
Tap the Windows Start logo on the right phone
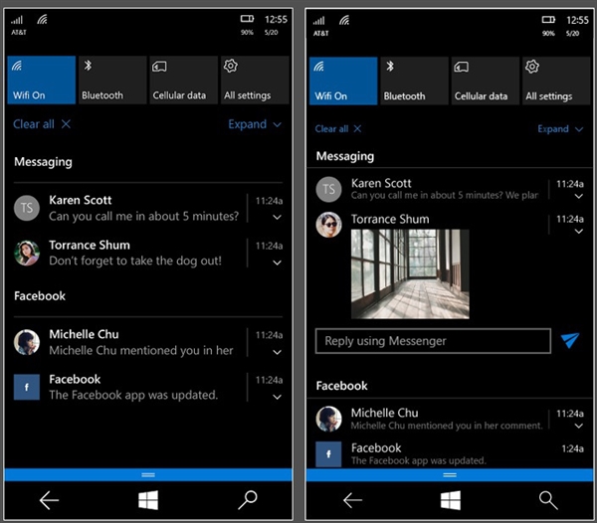pos(451,500)
